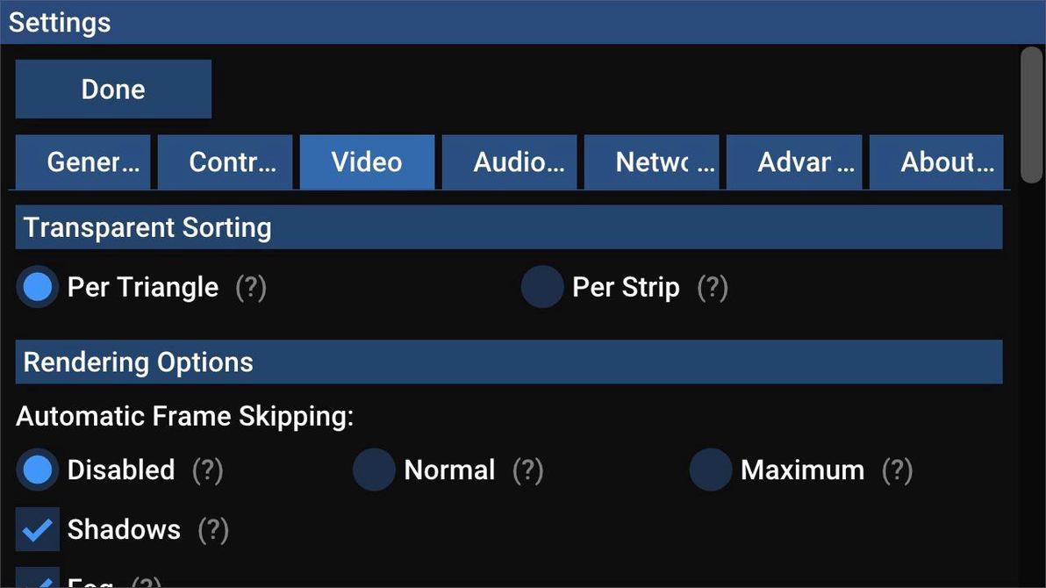
Task: Go to the Network settings tab
Action: [652, 161]
